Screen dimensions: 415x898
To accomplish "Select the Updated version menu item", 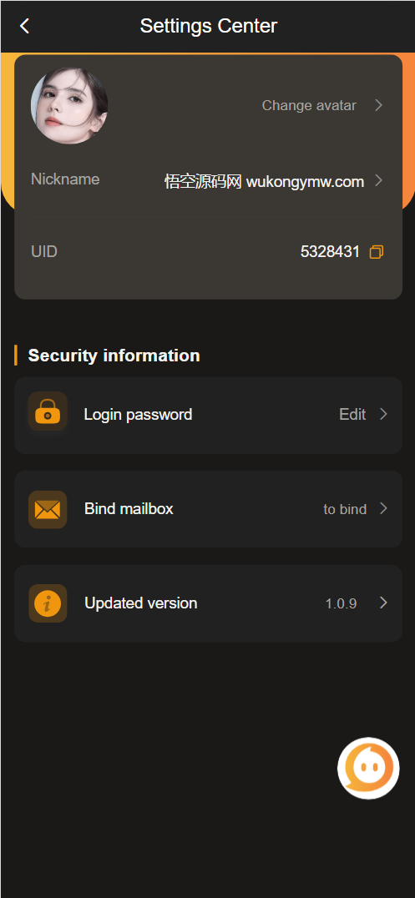I will 208,603.
